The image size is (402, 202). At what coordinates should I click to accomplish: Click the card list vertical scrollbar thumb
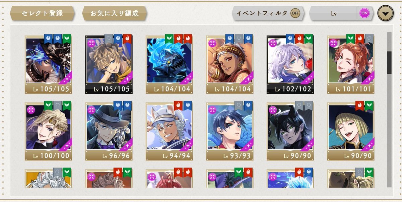pos(389,63)
